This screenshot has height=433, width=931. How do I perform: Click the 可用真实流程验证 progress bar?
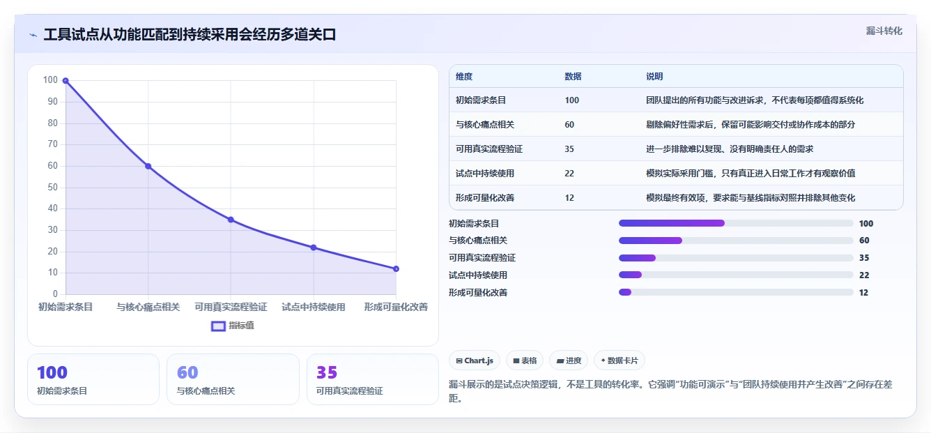click(x=736, y=258)
